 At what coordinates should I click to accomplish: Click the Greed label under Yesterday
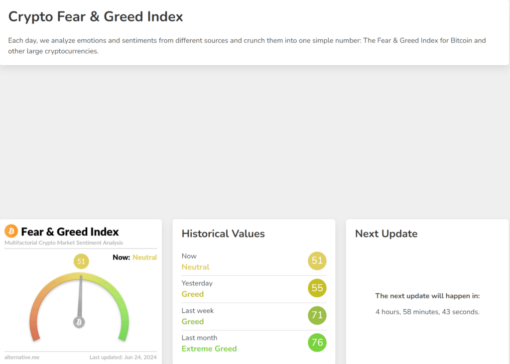coord(193,294)
